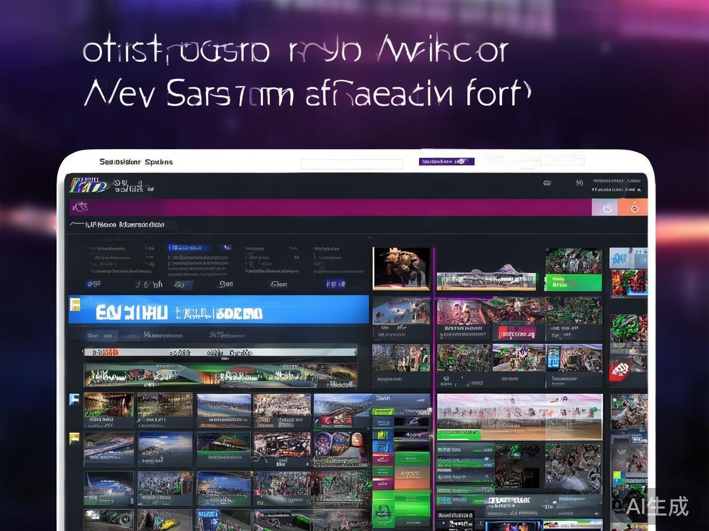Click the small icon at left of purple bar

click(x=78, y=207)
